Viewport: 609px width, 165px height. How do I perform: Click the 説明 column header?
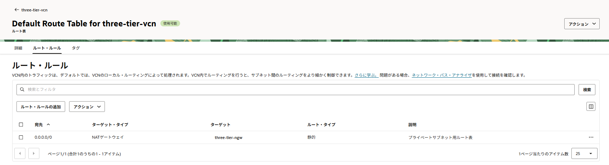point(412,125)
